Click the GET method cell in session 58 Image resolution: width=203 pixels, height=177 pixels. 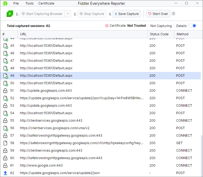(179, 143)
